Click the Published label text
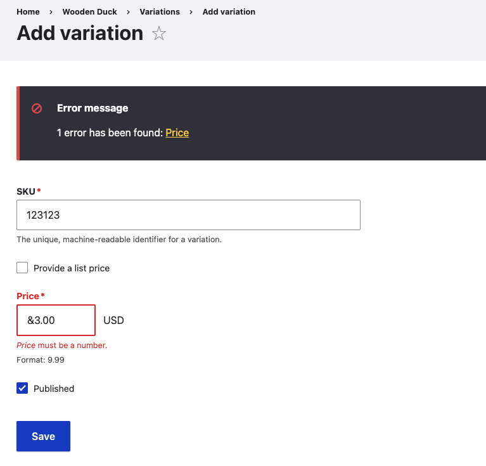 (x=54, y=389)
